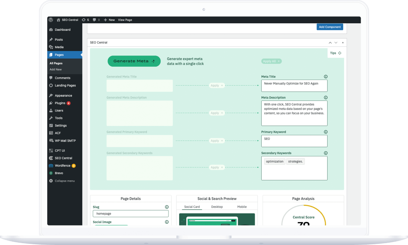The width and height of the screenshot is (408, 245).
Task: Click the info icon beside Primary Keyword
Action: pos(326,132)
